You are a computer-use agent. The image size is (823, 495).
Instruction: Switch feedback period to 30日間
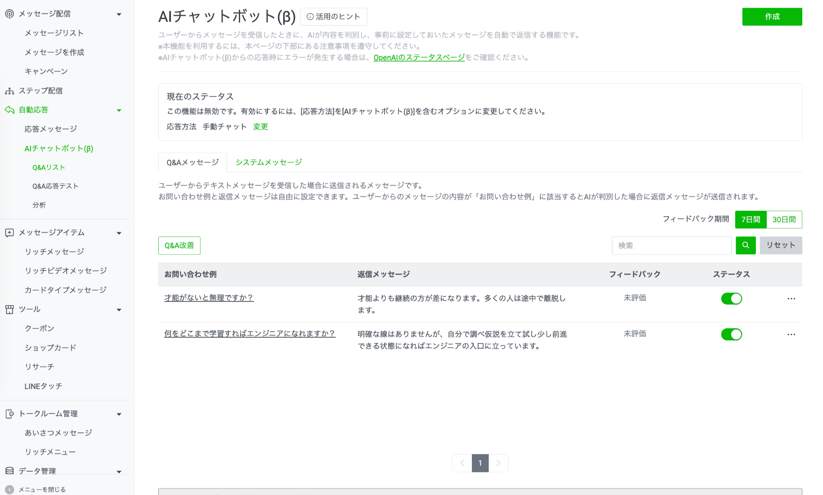pyautogui.click(x=785, y=219)
